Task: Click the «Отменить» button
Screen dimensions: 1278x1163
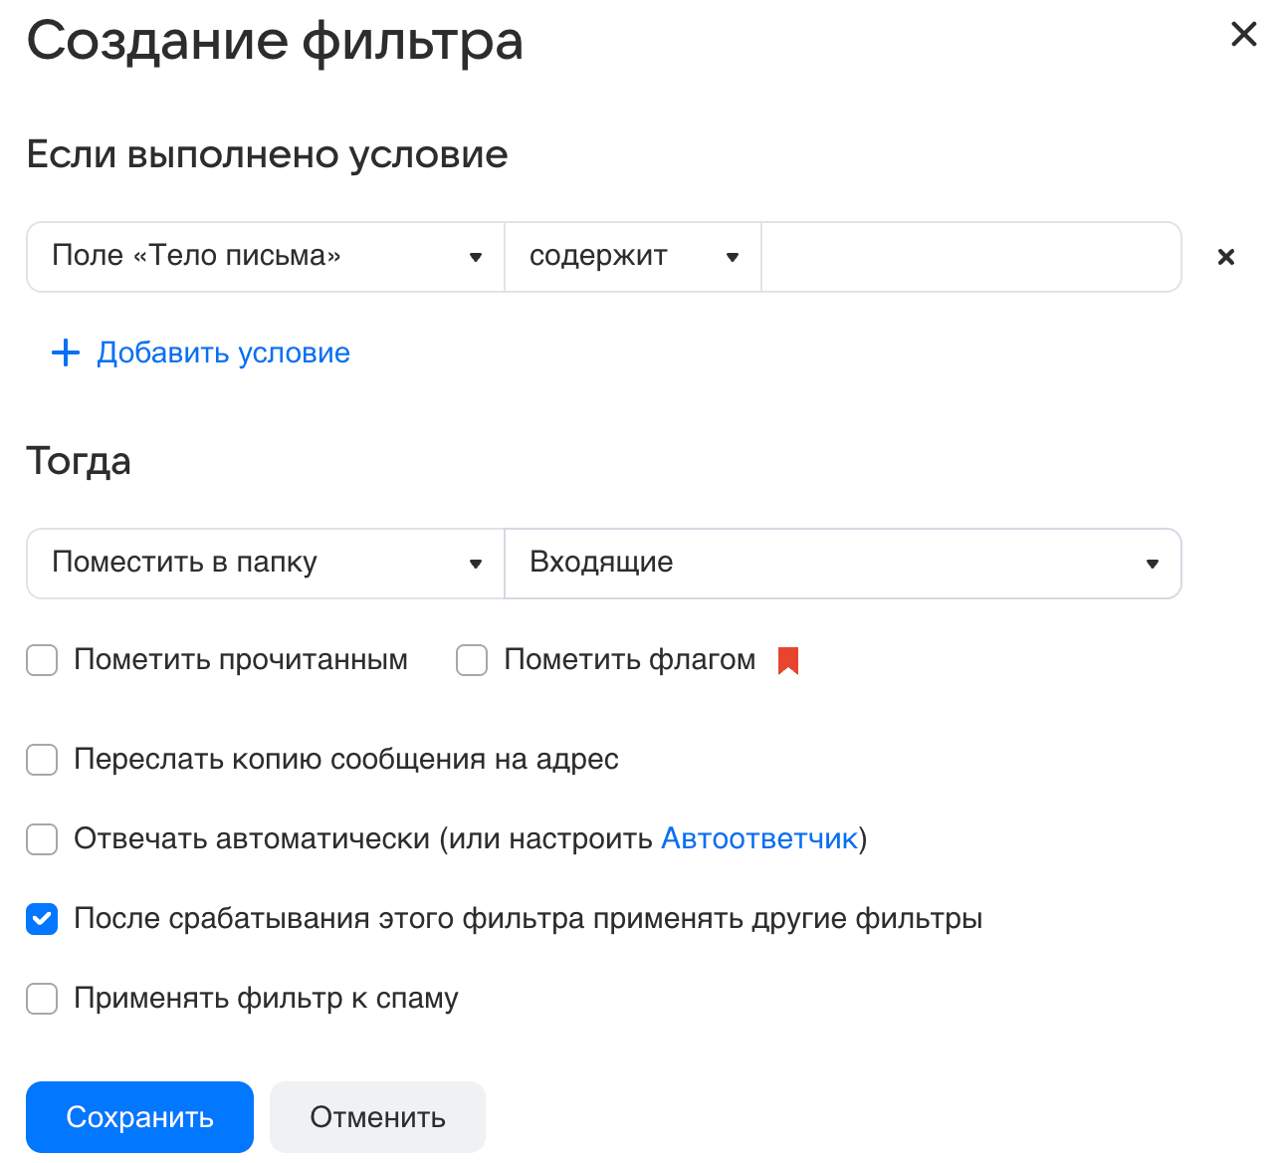Action: pyautogui.click(x=377, y=1117)
